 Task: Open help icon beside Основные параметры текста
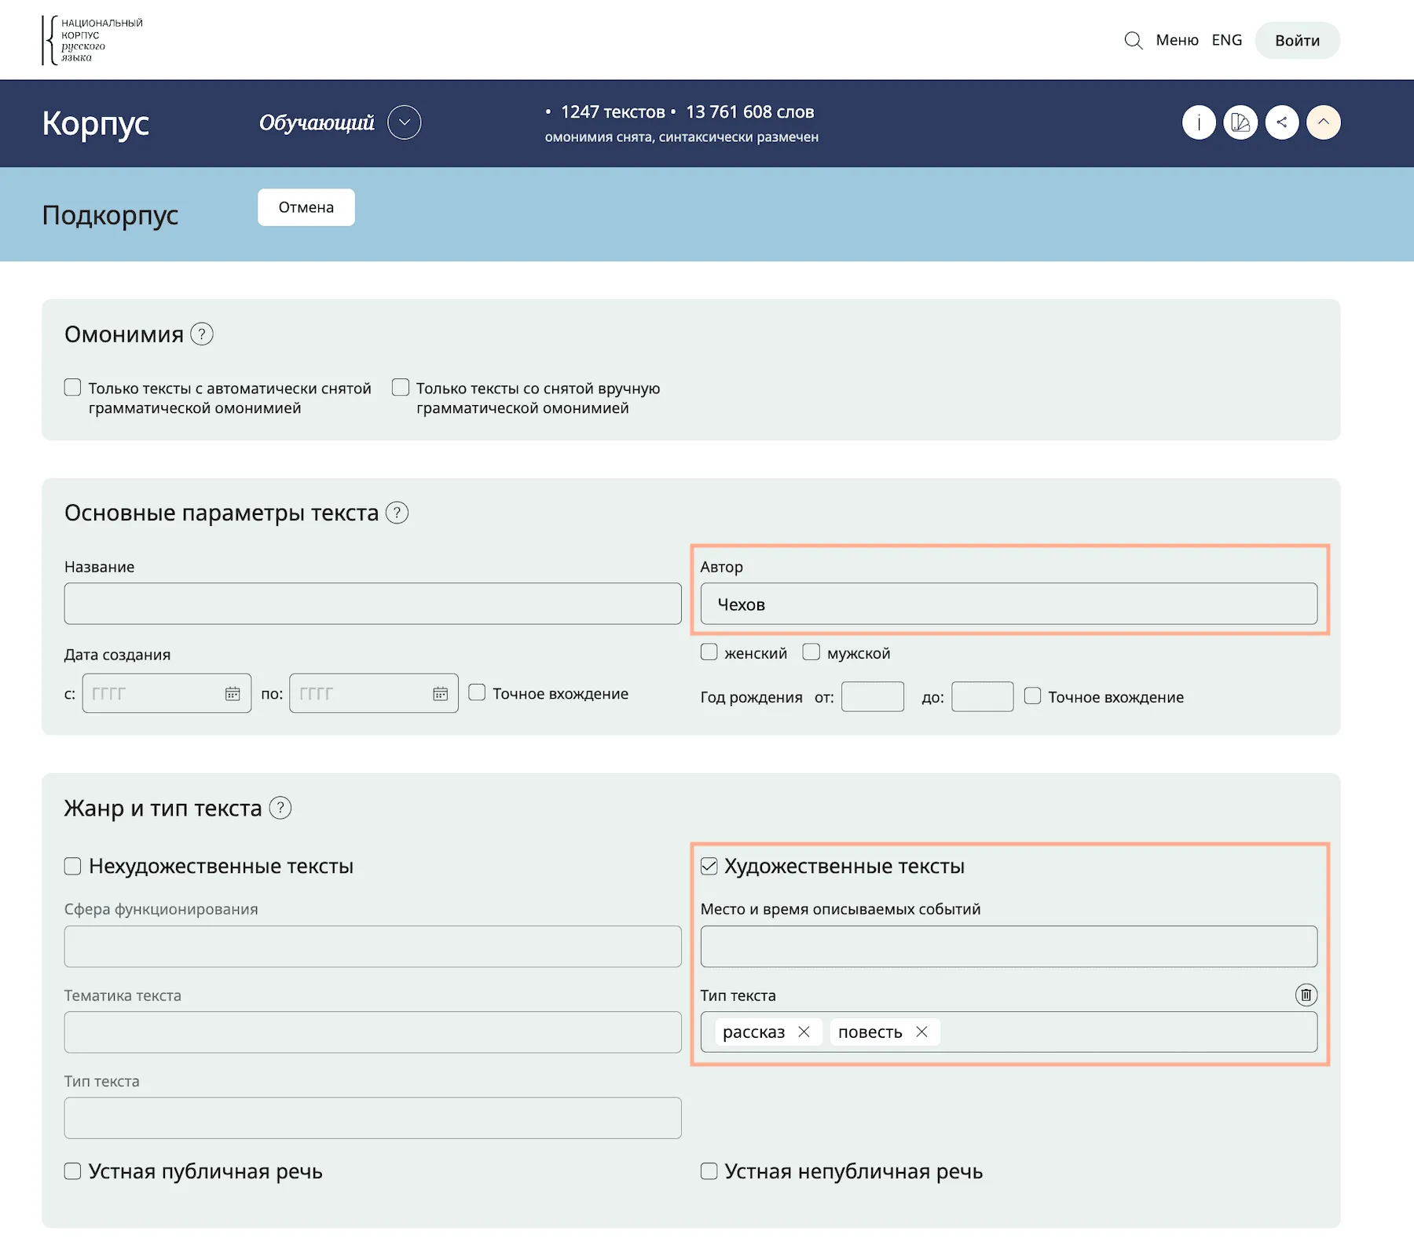(x=397, y=513)
